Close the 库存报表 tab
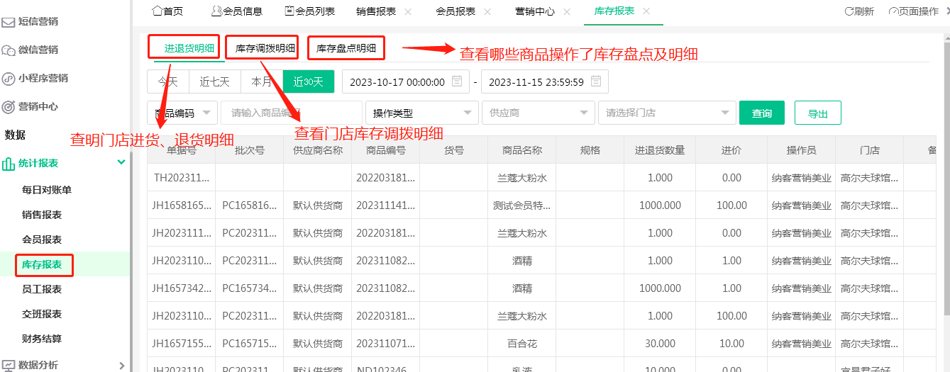The width and height of the screenshot is (950, 372). [646, 11]
